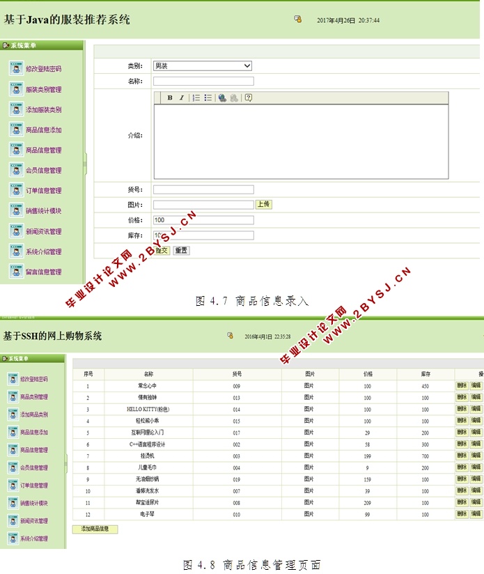The image size is (484, 574).
Task: Edit the 儿童毛巾 row
Action: point(476,467)
